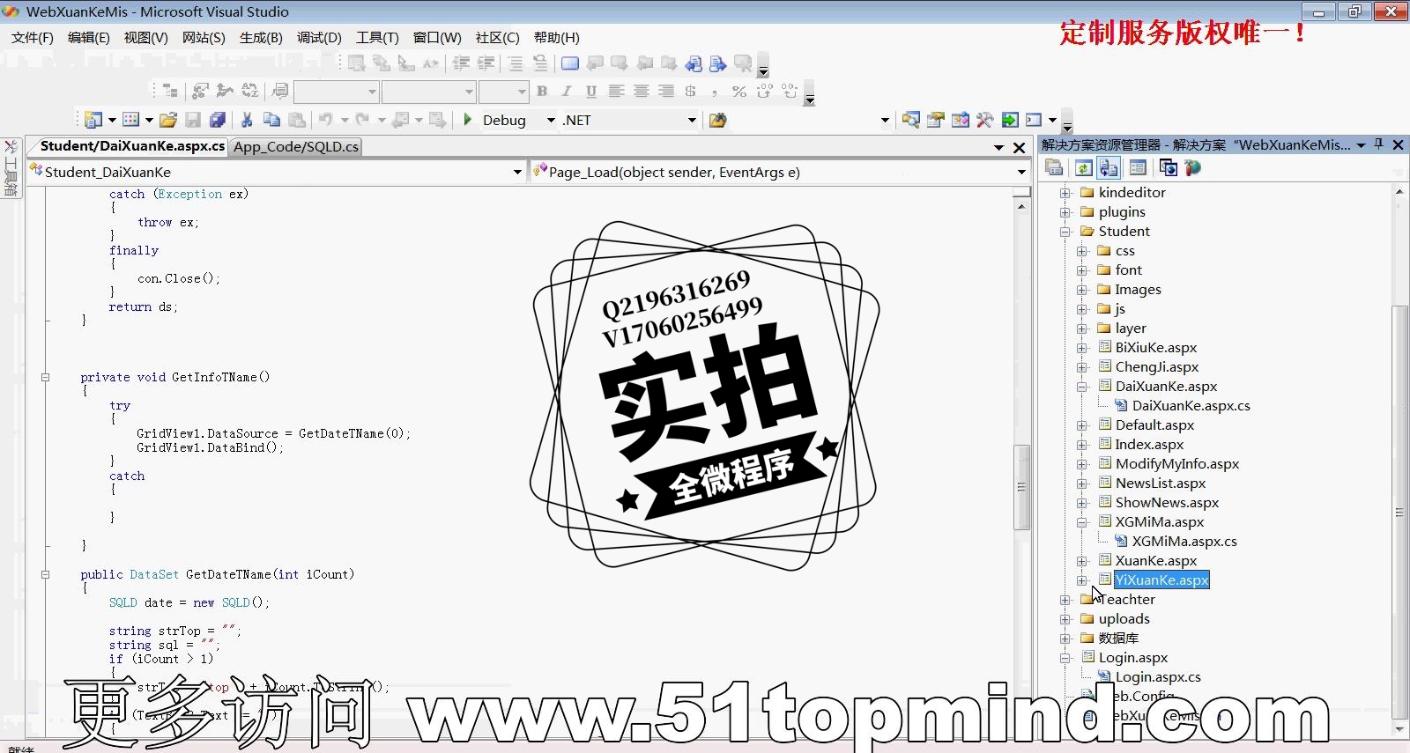Click the Properties icon in Solution Explorer

[x=1054, y=168]
